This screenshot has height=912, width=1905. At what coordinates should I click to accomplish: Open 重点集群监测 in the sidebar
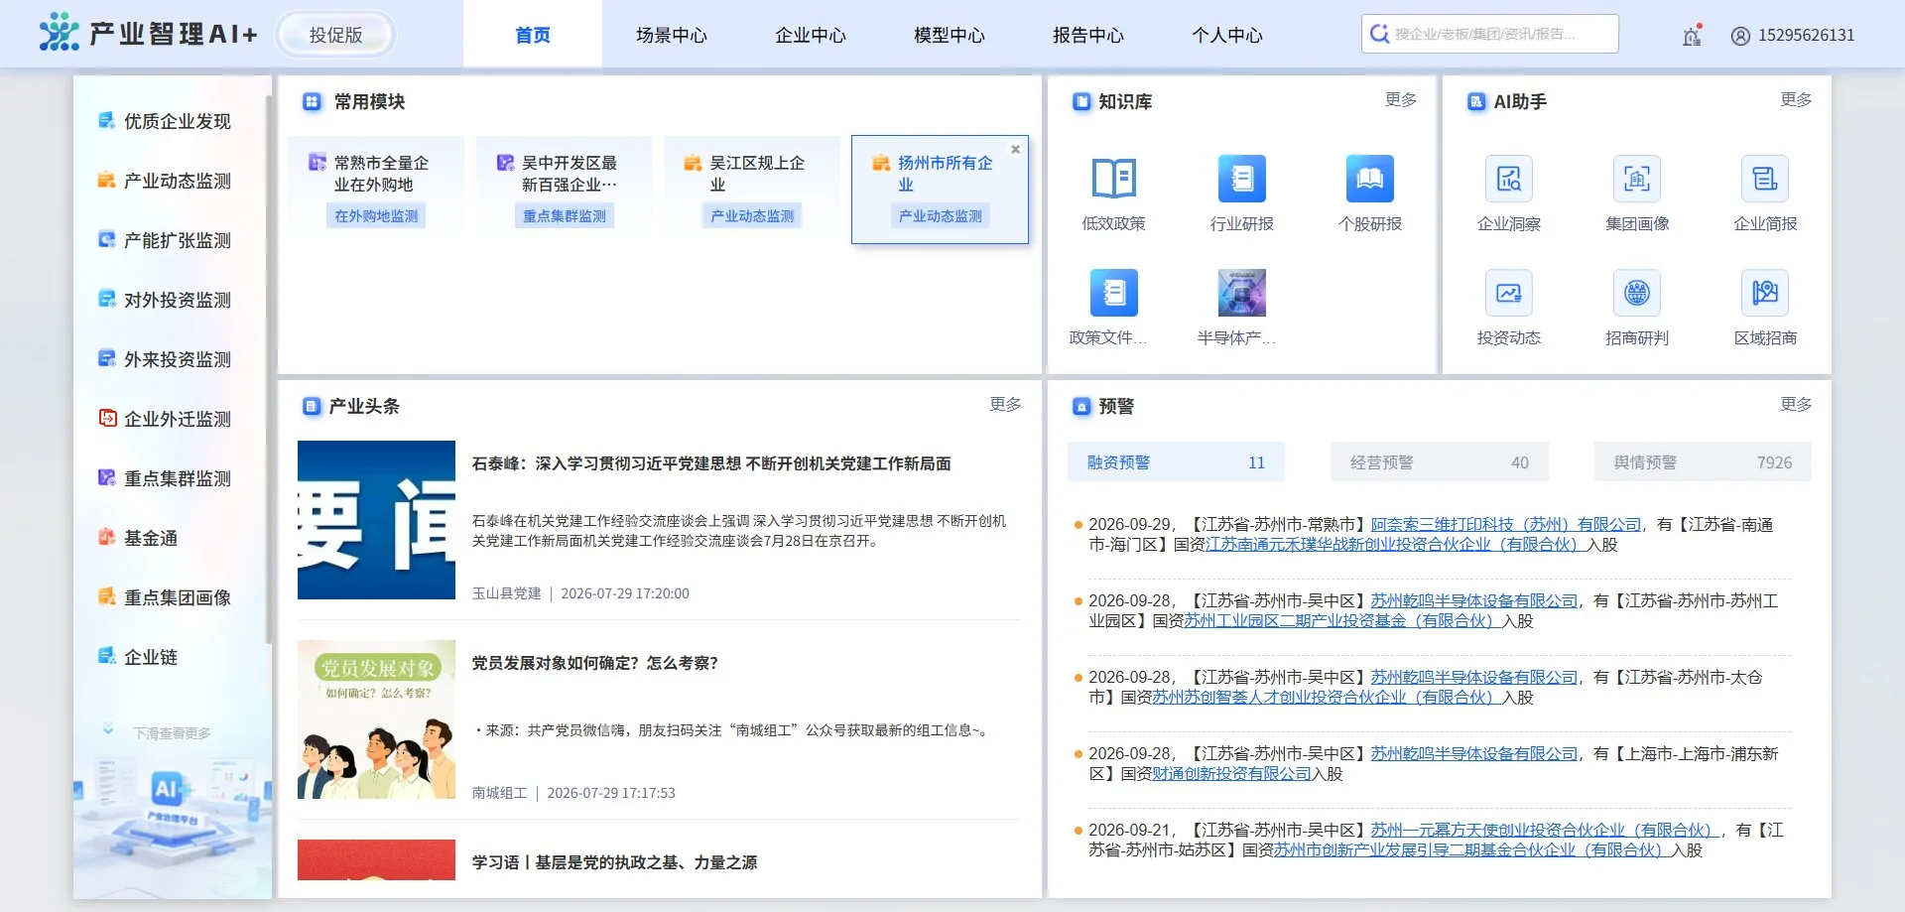[x=165, y=478]
